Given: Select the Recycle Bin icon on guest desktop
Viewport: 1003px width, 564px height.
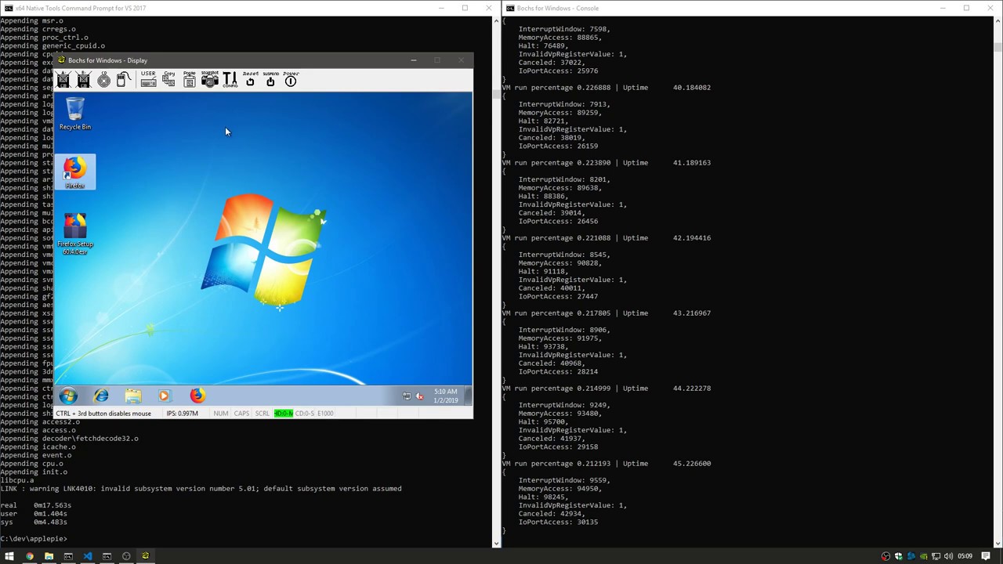Looking at the screenshot, I should pyautogui.click(x=75, y=114).
